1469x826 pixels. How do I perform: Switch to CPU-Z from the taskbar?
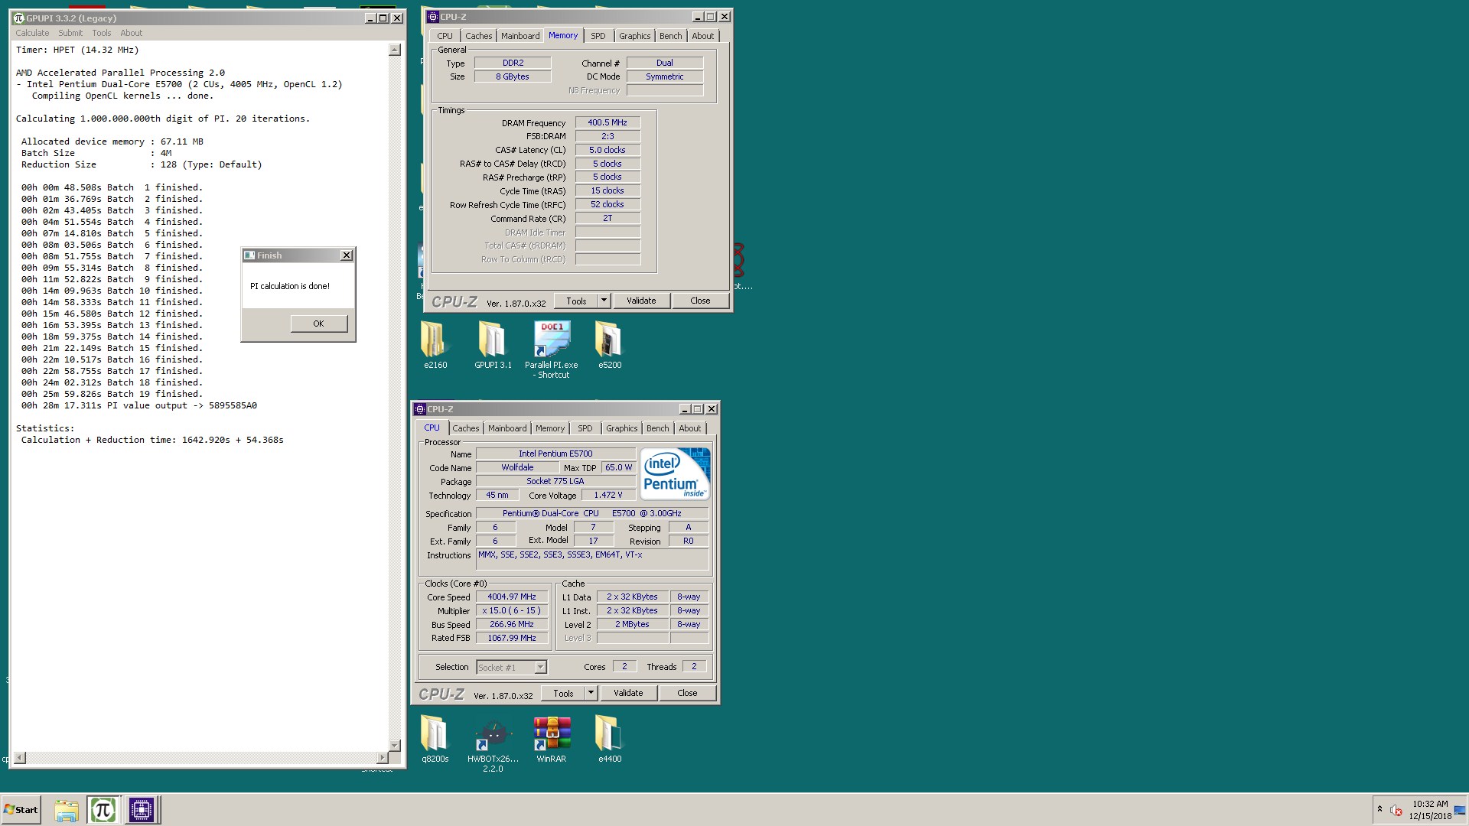pyautogui.click(x=141, y=810)
